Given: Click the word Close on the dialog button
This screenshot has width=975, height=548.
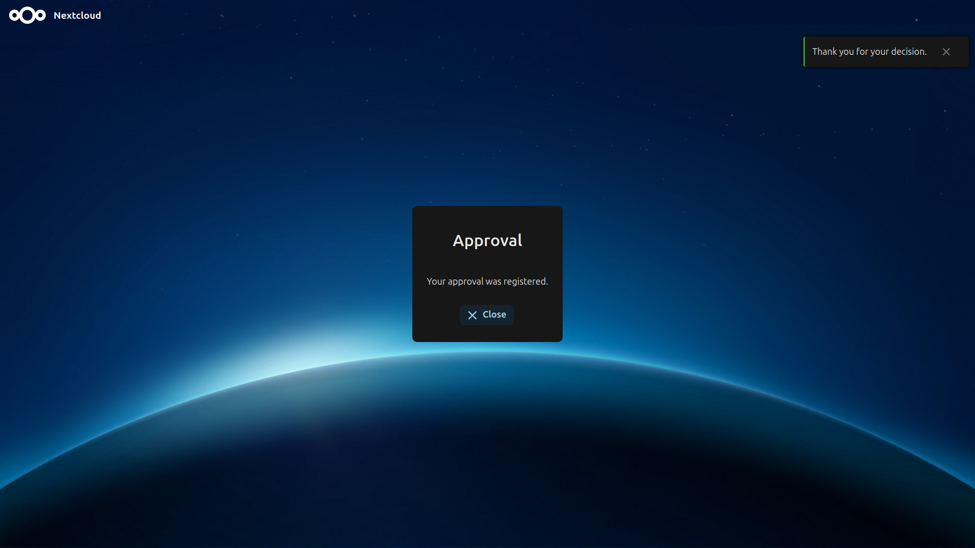Looking at the screenshot, I should tap(494, 315).
